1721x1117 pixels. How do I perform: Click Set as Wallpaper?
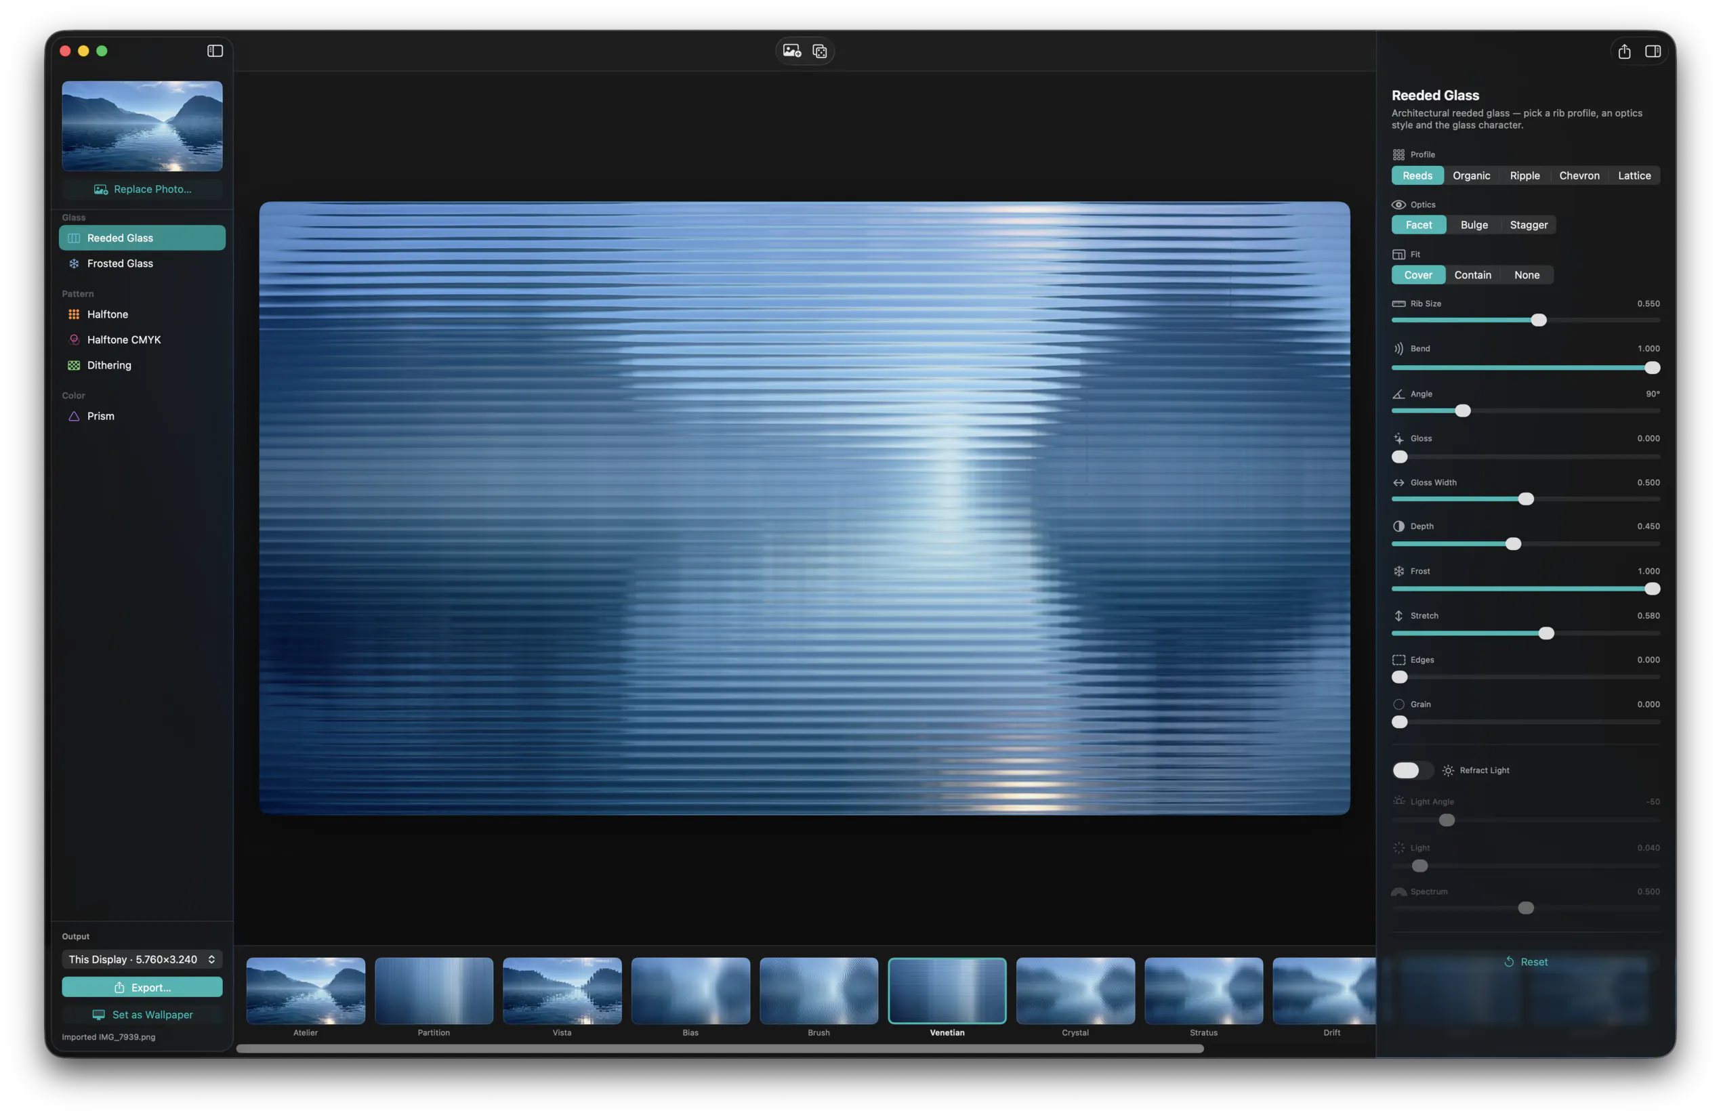[142, 1014]
